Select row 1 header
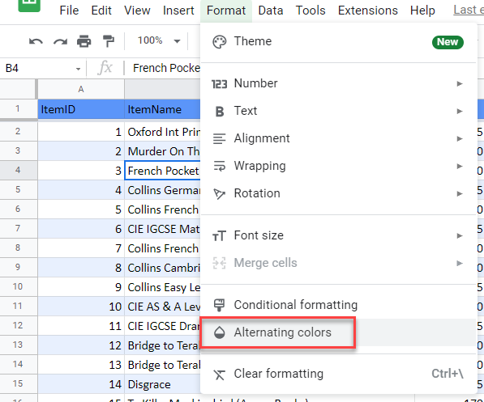The width and height of the screenshot is (484, 402). click(x=18, y=108)
